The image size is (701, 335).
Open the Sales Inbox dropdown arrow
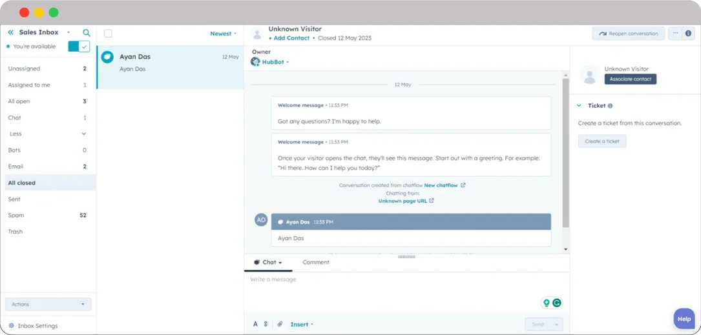pos(68,33)
